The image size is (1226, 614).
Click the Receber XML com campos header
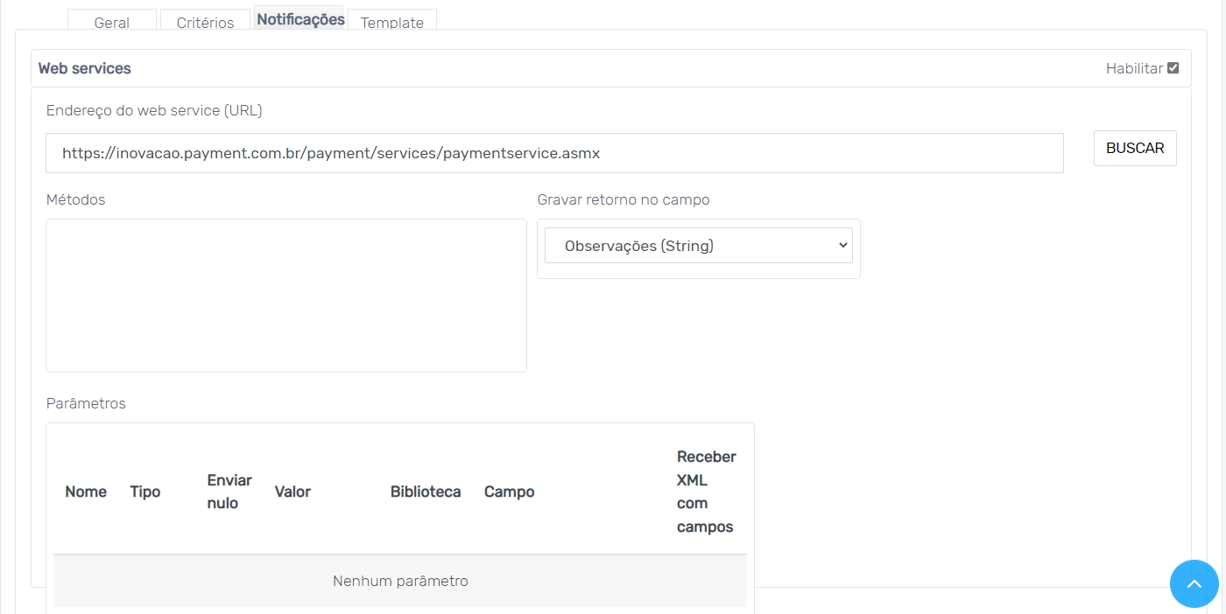[706, 492]
